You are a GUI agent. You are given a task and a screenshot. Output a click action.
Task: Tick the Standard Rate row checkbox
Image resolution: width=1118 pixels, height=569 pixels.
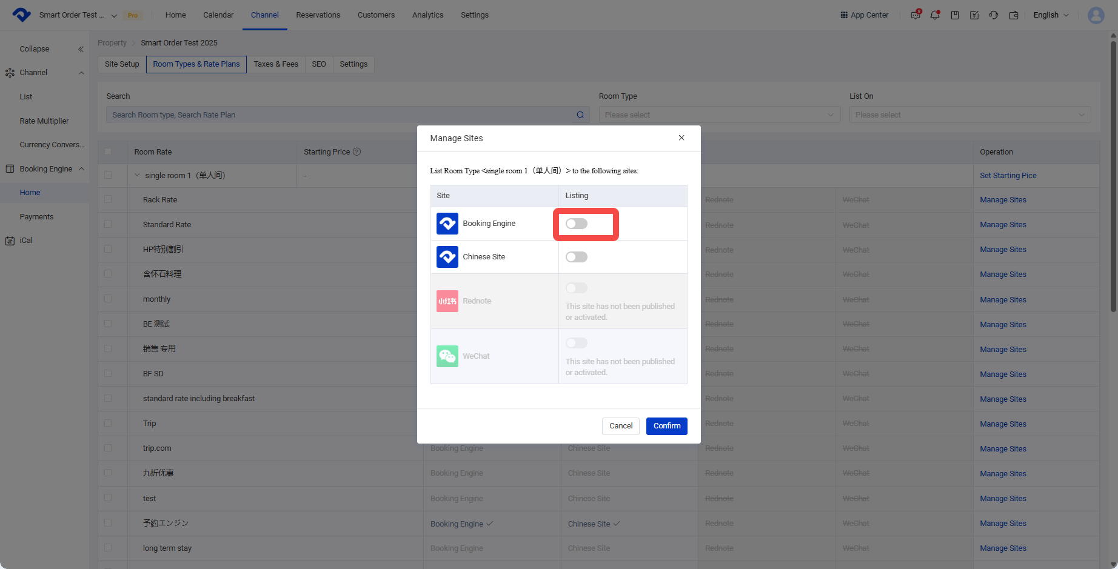pyautogui.click(x=108, y=224)
